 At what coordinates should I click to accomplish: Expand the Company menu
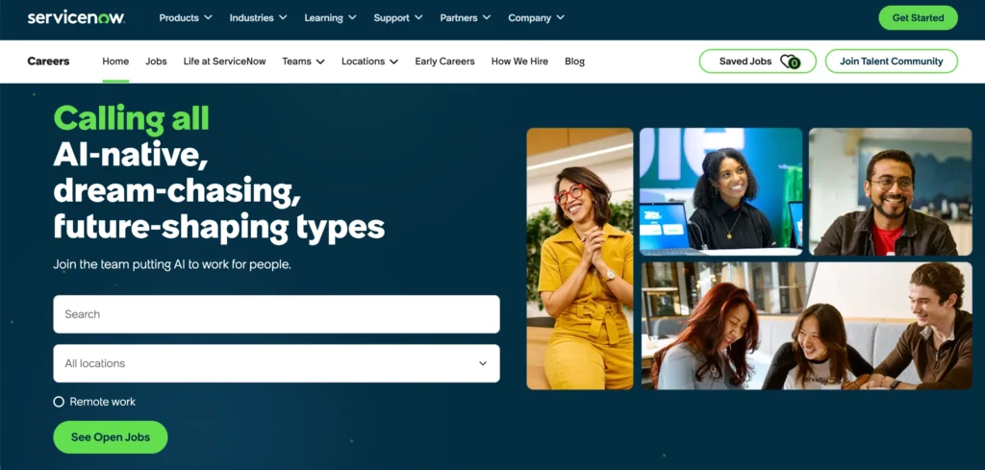click(x=537, y=17)
